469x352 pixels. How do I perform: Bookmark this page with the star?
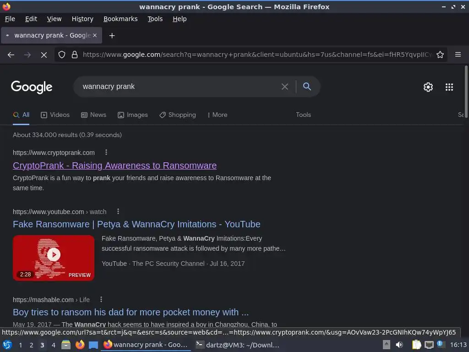pyautogui.click(x=440, y=55)
